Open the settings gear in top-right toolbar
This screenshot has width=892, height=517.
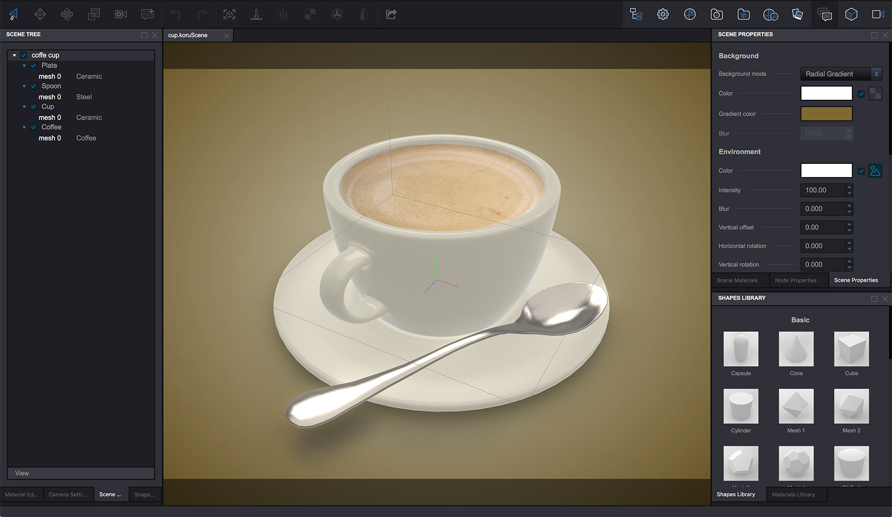coord(663,14)
